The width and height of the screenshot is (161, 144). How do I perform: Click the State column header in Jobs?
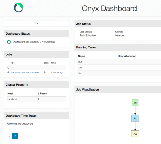click(x=46, y=63)
